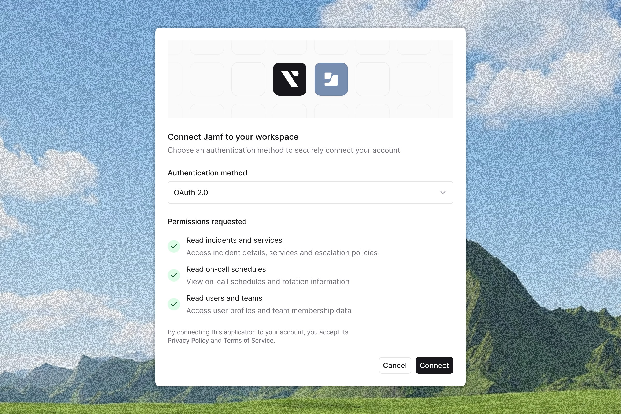Viewport: 621px width, 414px height.
Task: Click the "Authentication method" label
Action: [x=208, y=173]
